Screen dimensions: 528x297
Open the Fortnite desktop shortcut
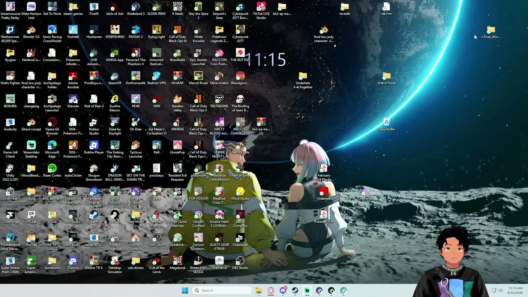[73, 32]
